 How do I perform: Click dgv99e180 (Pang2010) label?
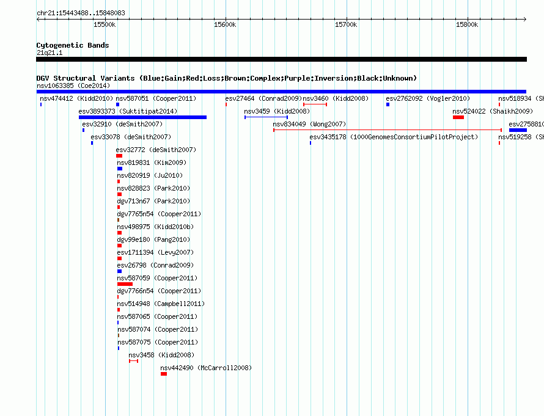[x=153, y=239]
